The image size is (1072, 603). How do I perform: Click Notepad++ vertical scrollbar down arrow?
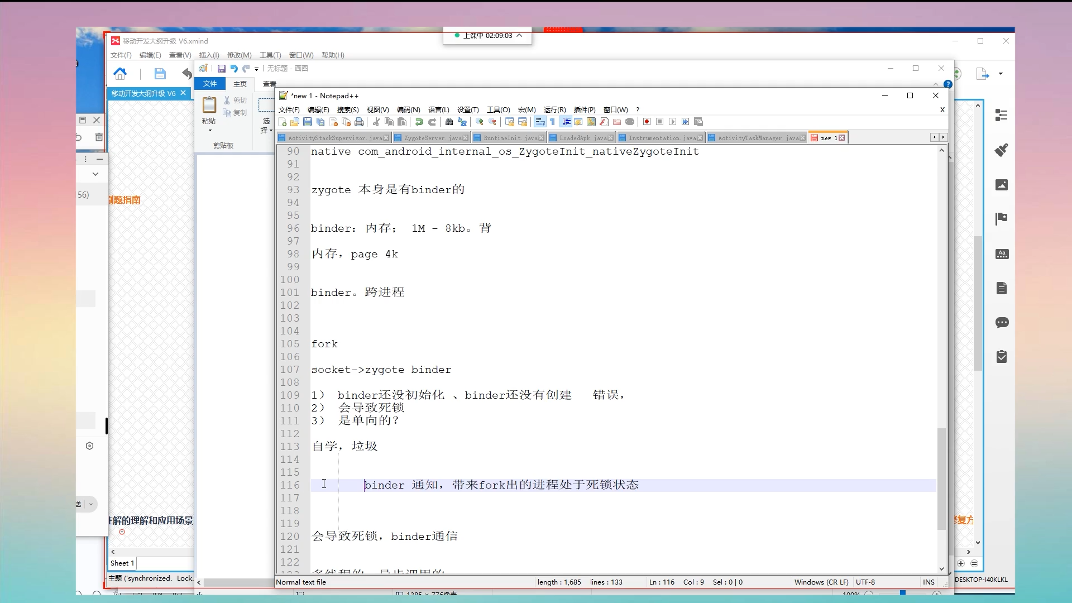941,569
